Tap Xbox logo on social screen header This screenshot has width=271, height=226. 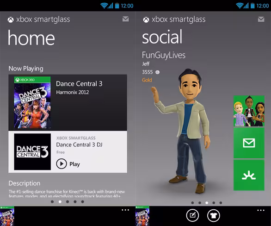click(146, 20)
